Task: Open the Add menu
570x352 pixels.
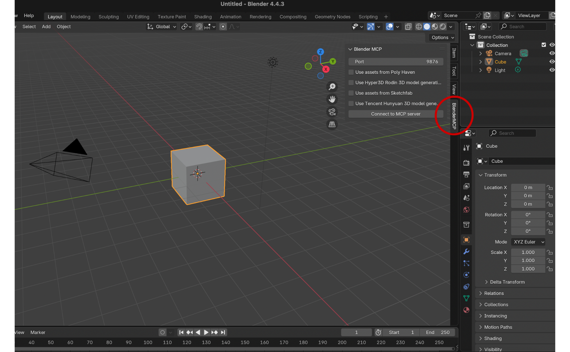Action: tap(46, 27)
